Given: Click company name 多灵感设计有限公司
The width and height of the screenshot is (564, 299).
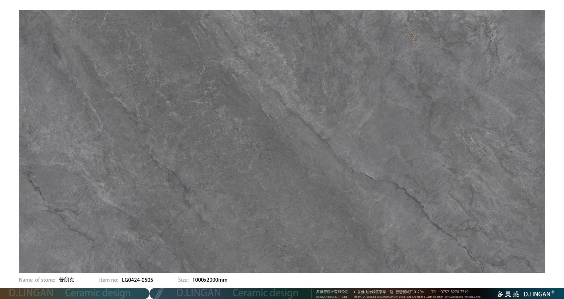Looking at the screenshot, I should pos(332,292).
